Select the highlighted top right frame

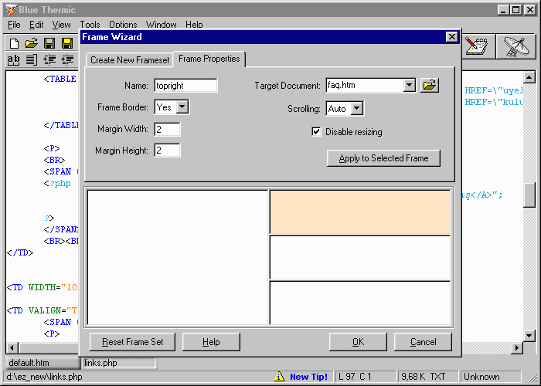click(360, 212)
